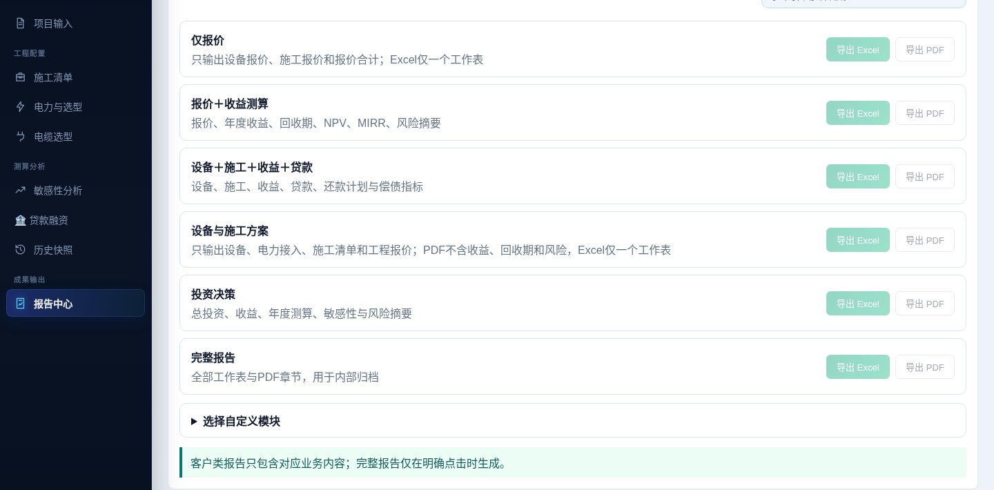Export Excel for 仅报价 report

coord(858,50)
